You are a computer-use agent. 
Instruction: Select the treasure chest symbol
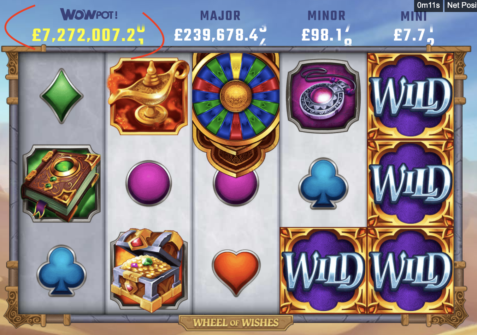click(x=148, y=270)
